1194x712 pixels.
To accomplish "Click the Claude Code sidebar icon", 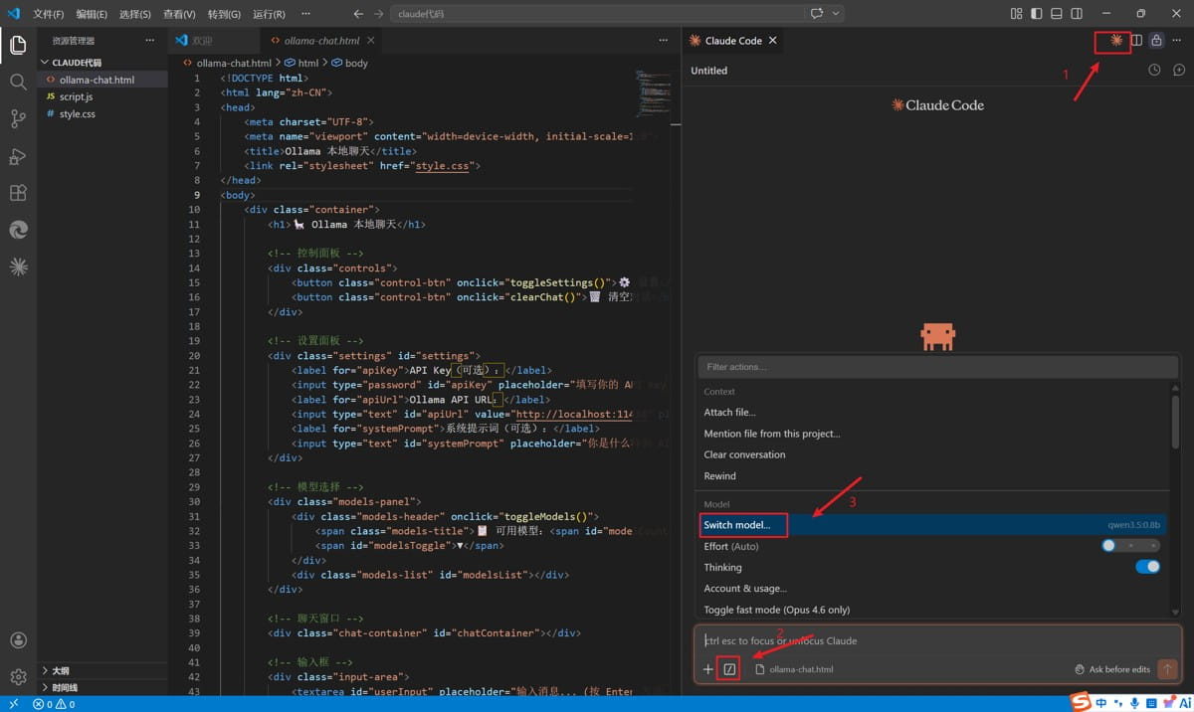I will (18, 267).
